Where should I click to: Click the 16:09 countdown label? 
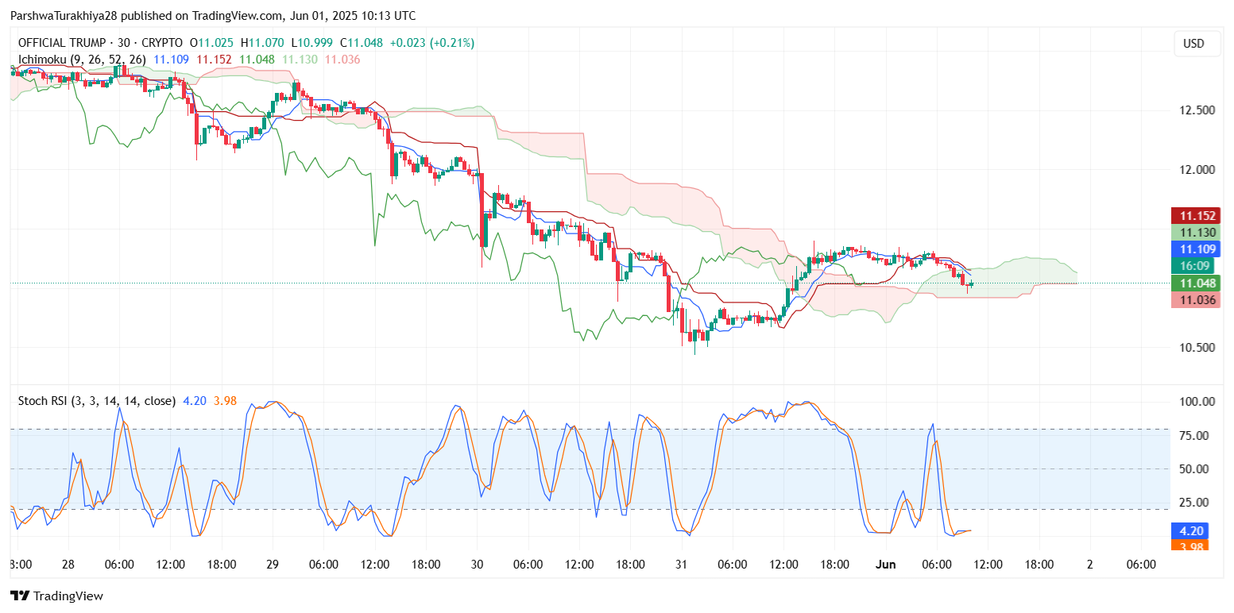tap(1194, 266)
